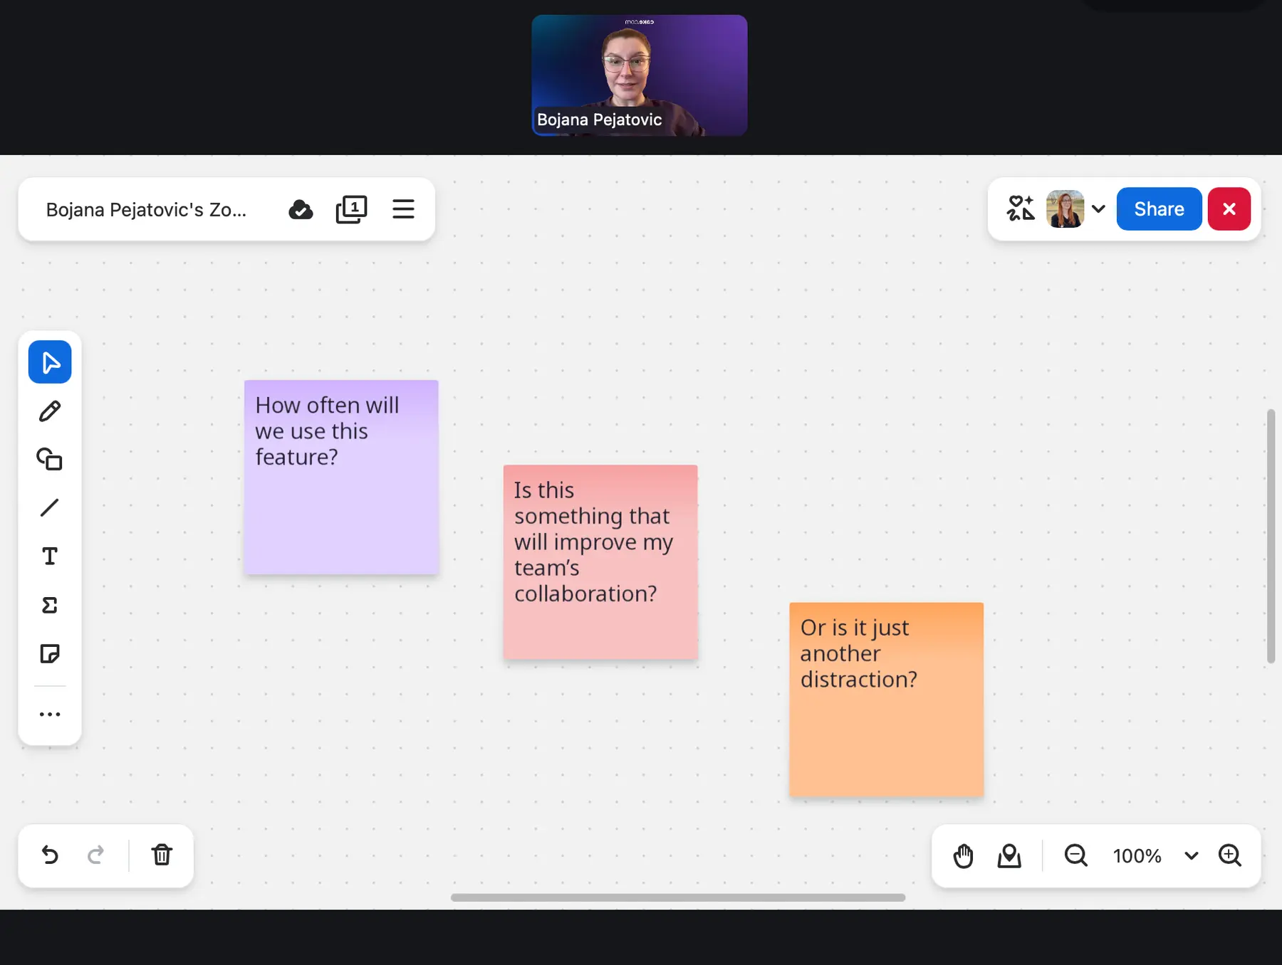
Task: Select the pointer selection tool
Action: (x=50, y=362)
